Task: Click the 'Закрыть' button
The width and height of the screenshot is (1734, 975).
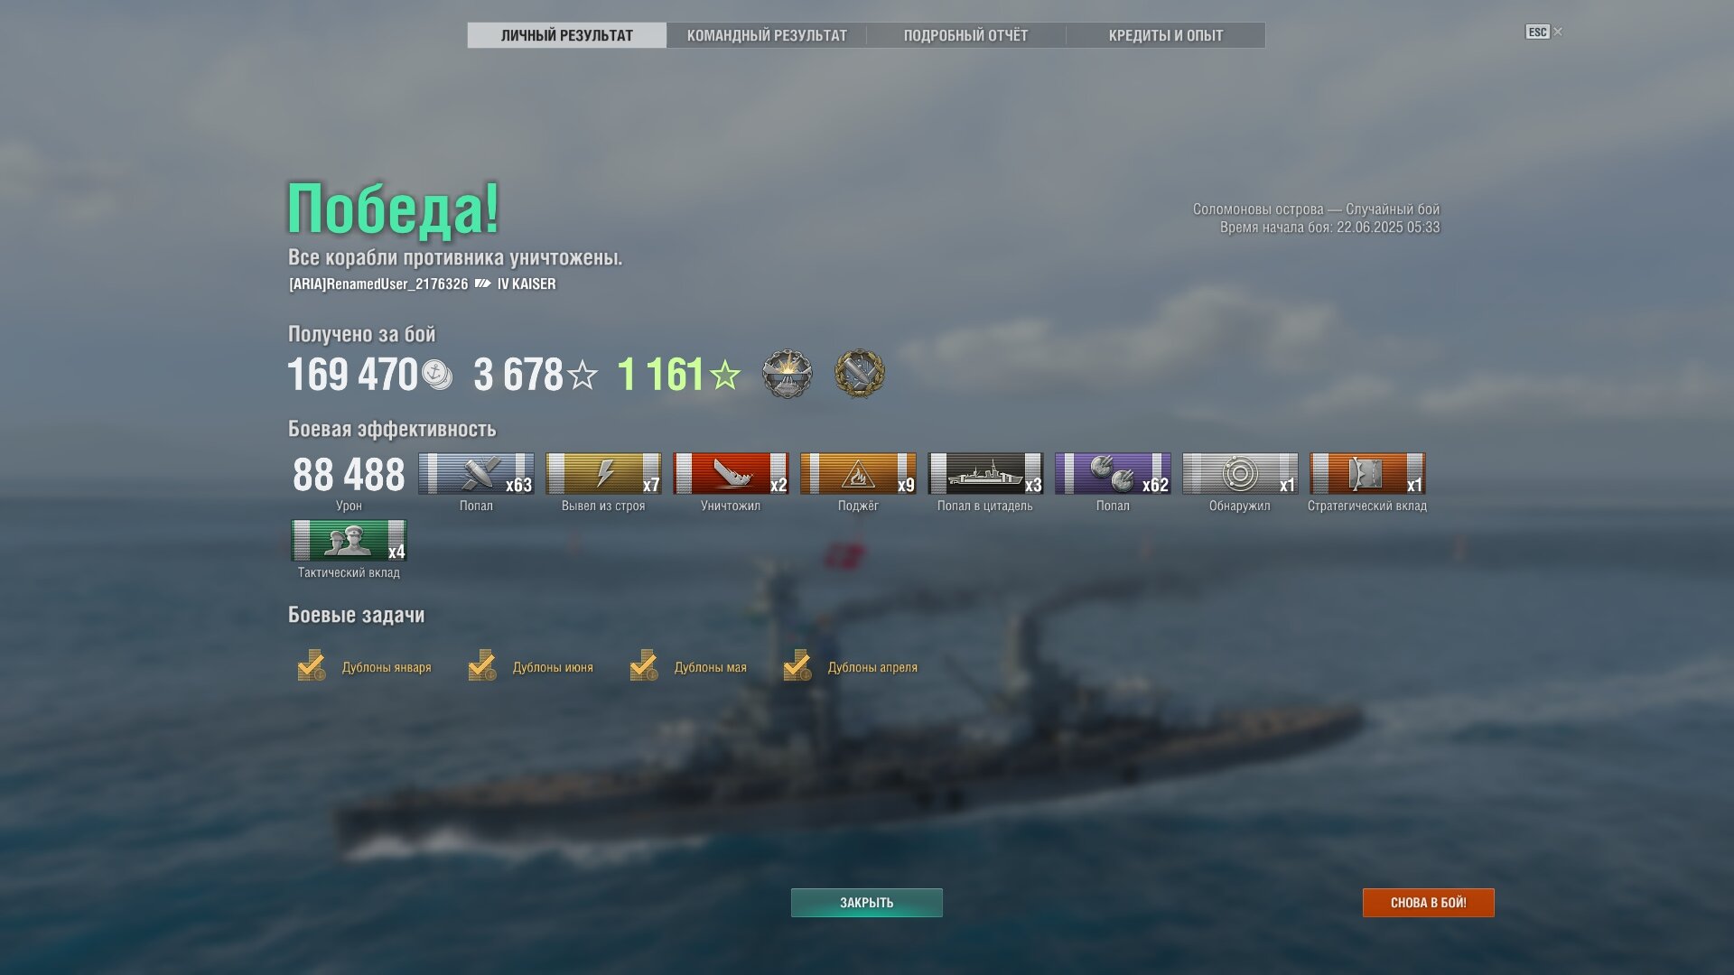Action: click(x=867, y=903)
